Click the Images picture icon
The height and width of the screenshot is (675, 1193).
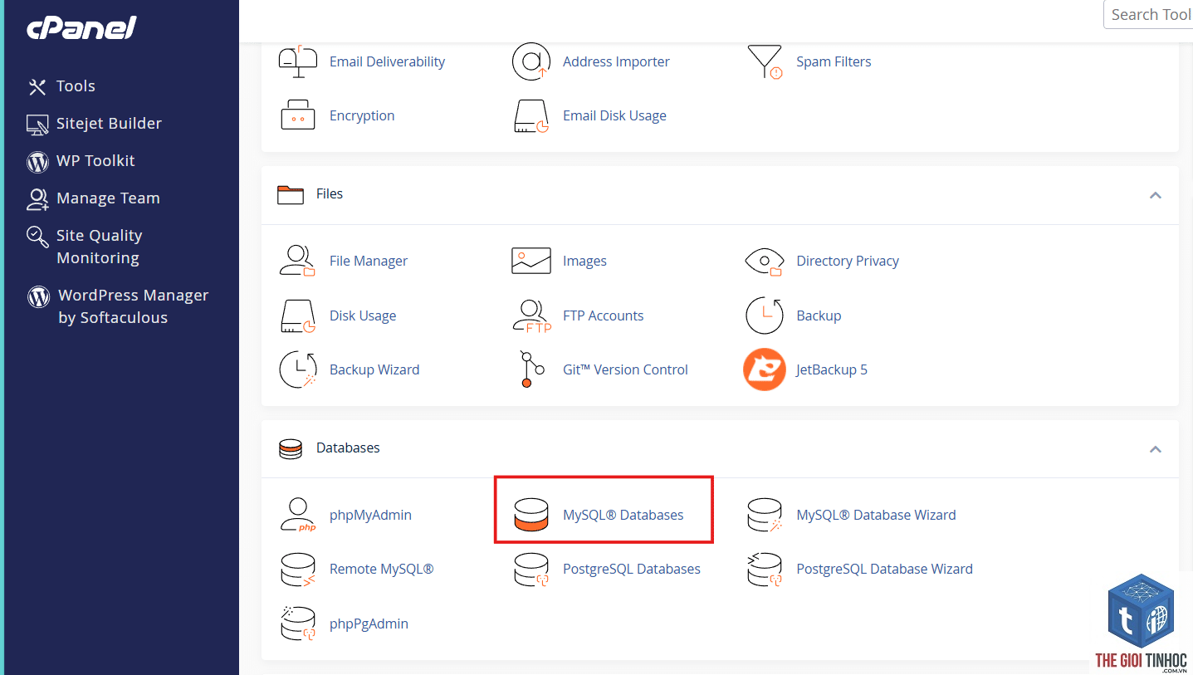[x=531, y=261]
